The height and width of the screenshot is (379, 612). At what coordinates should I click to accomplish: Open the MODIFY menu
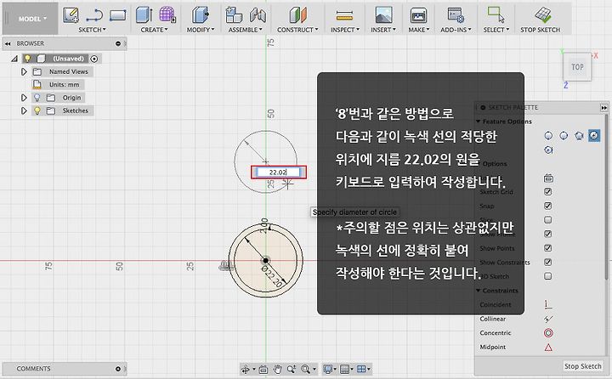[x=201, y=30]
